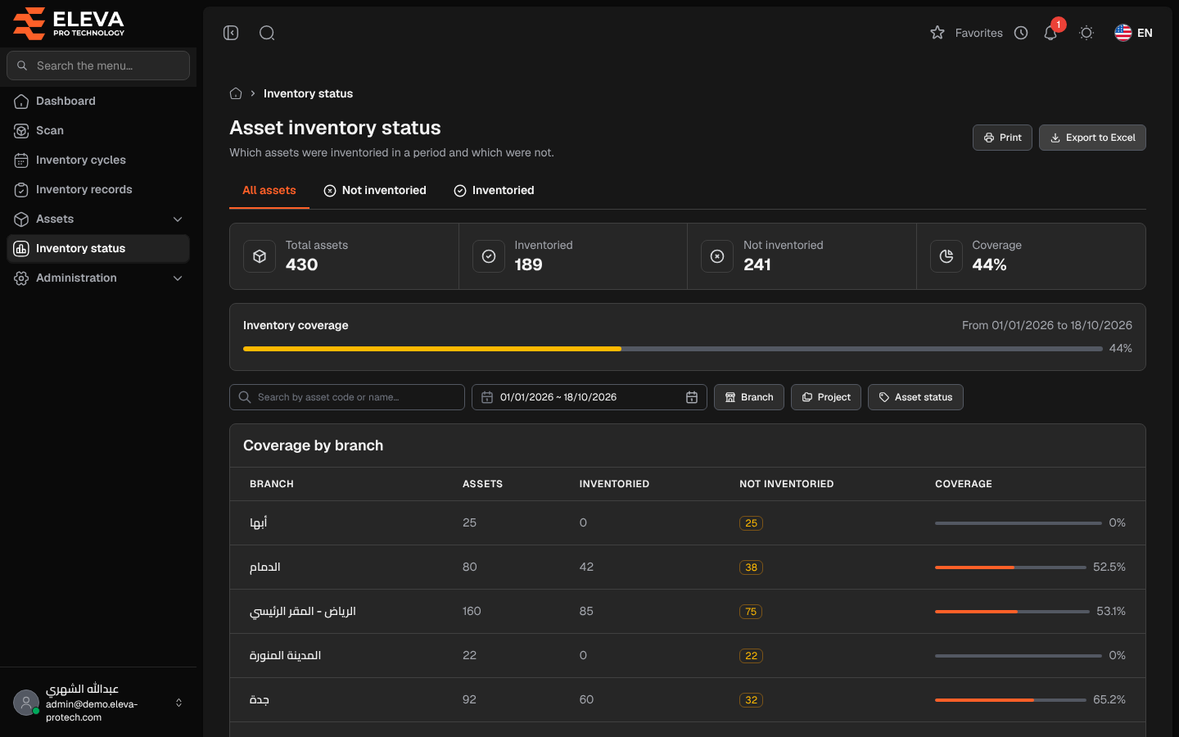Click the Inventoried checkmark card icon
This screenshot has width=1179, height=737.
point(489,256)
